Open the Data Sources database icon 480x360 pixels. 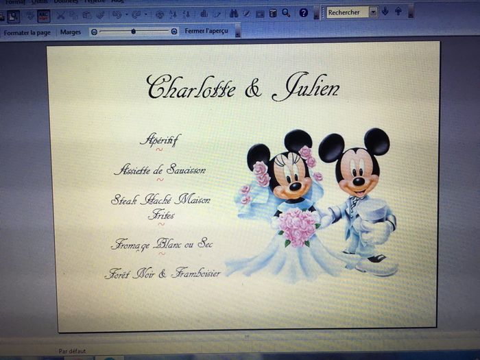point(273,13)
